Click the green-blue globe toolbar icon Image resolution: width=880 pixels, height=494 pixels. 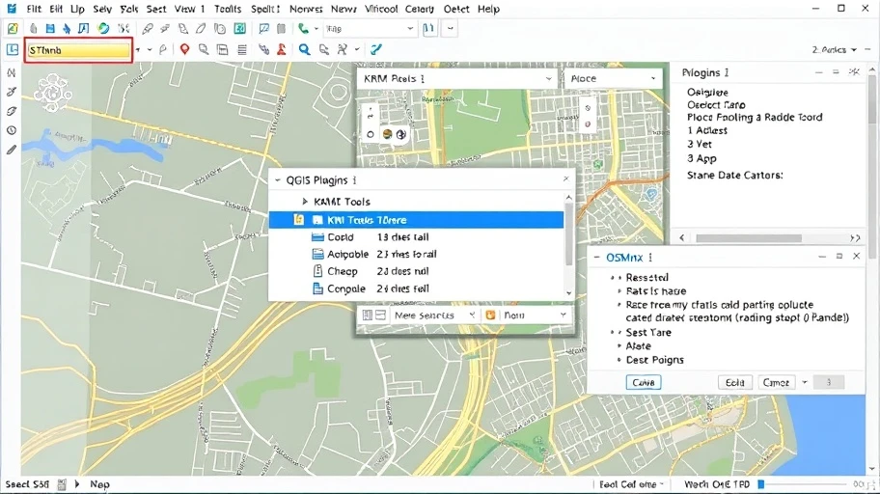(x=103, y=28)
